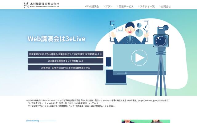Click the Web講演会専用スタジオ保有数 No.1 banner

pyautogui.click(x=66, y=61)
